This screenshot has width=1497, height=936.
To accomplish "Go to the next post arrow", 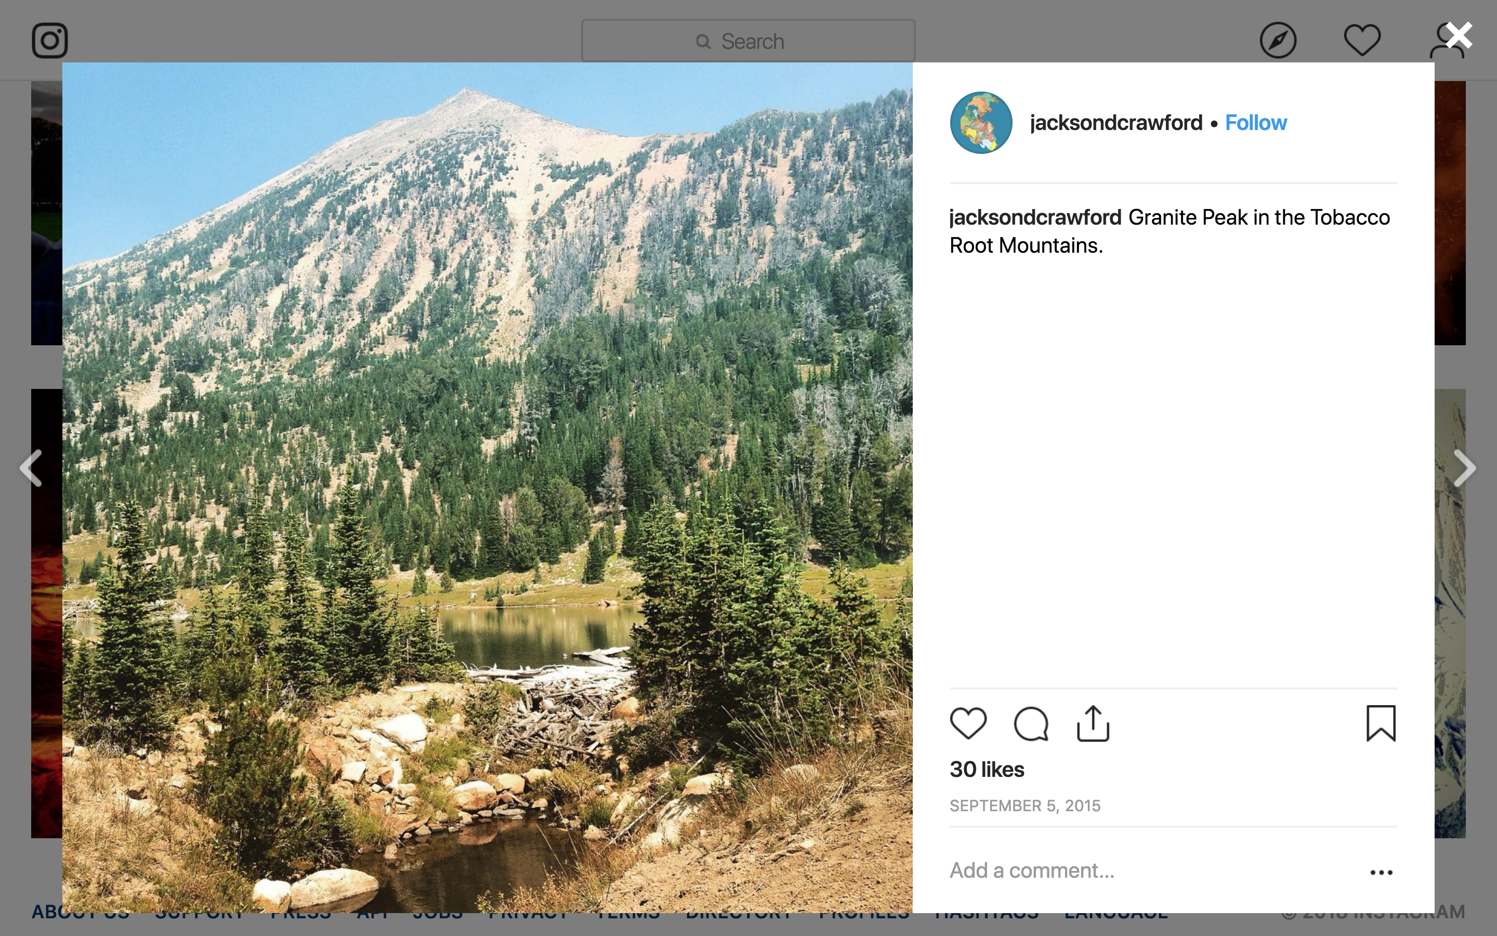I will (1464, 468).
